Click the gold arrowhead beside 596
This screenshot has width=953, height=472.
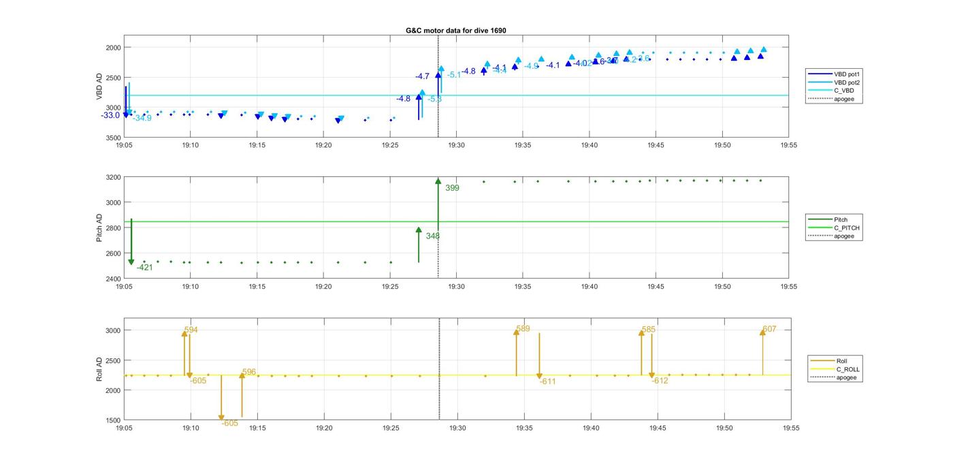point(242,375)
